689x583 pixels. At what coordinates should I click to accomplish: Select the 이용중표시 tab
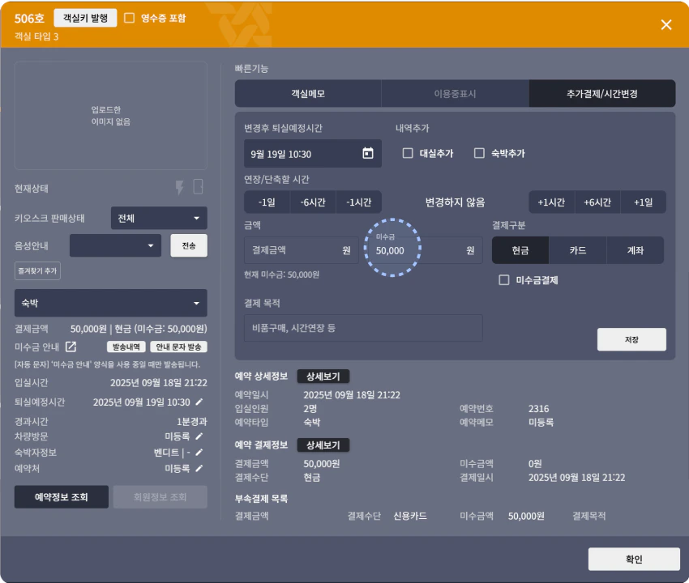tap(456, 93)
